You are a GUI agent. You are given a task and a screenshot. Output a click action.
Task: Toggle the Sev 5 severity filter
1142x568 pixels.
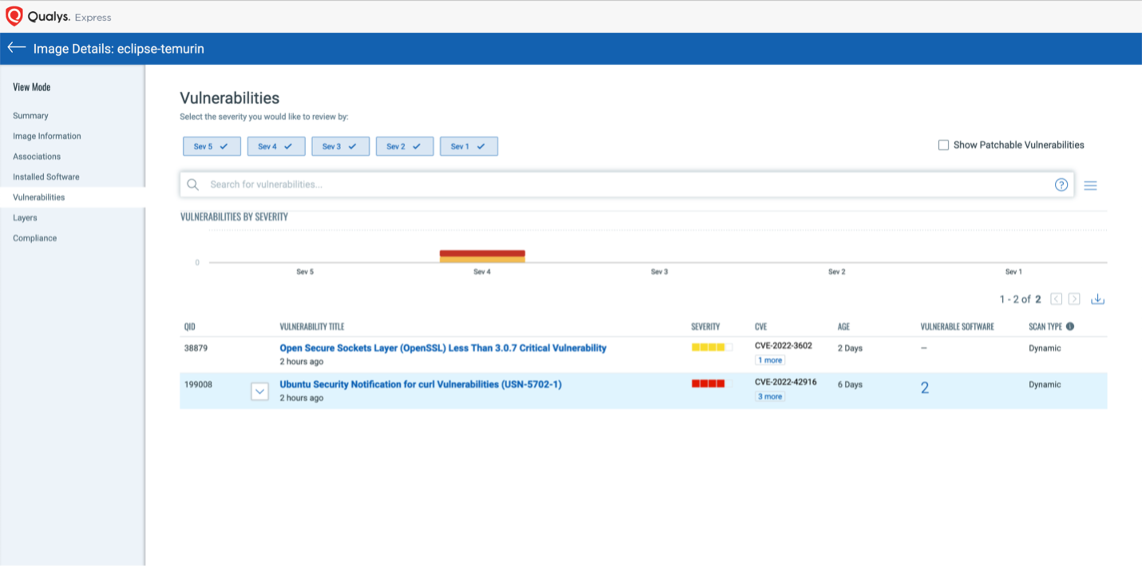click(212, 146)
